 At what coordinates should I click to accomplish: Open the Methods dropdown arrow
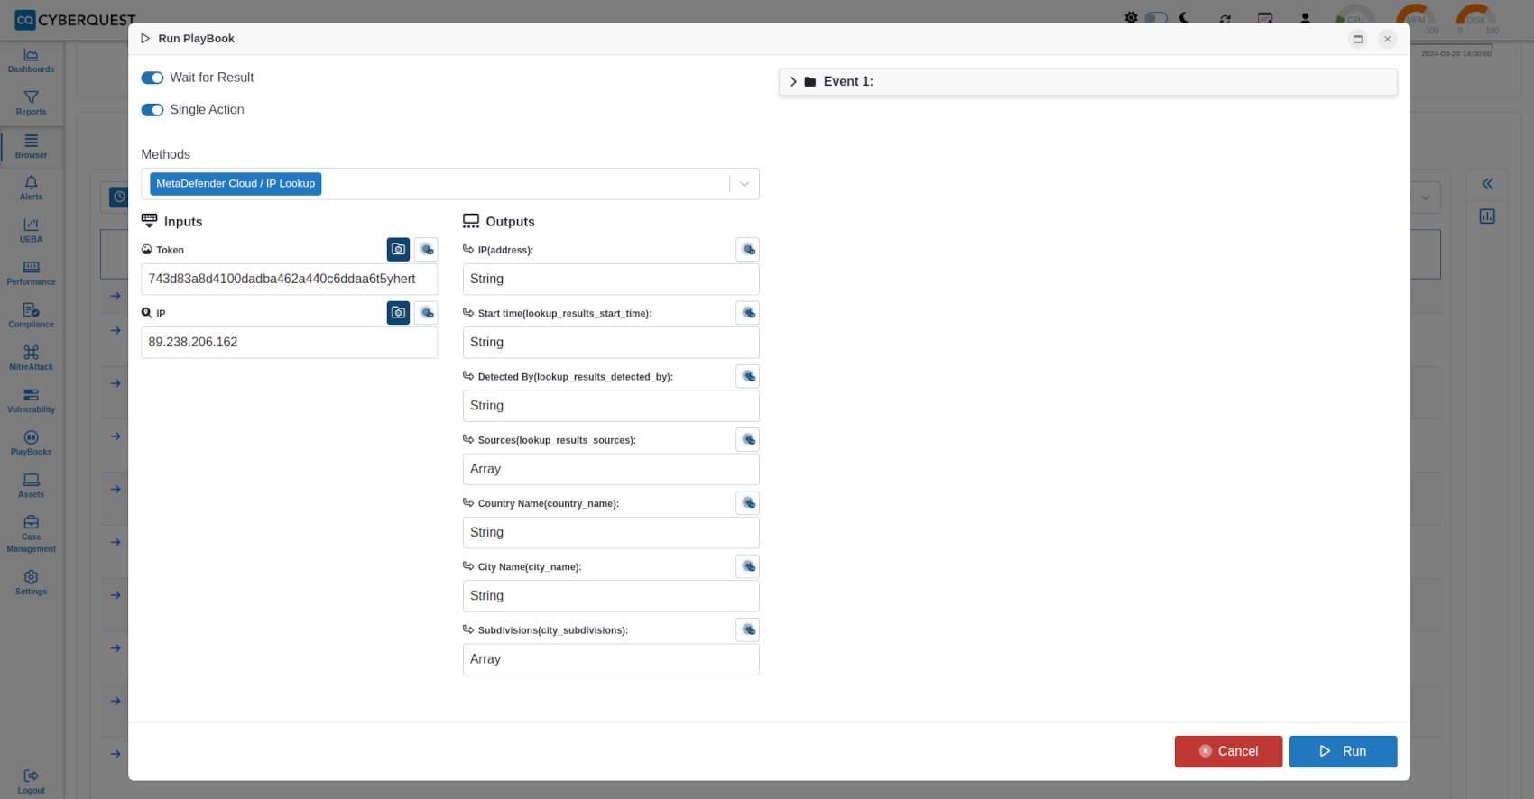744,184
